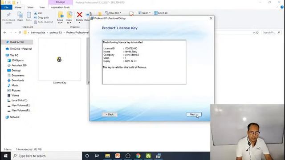This screenshot has height=160, width=285.
Task: Open the Application Tools tab
Action: click(61, 7)
